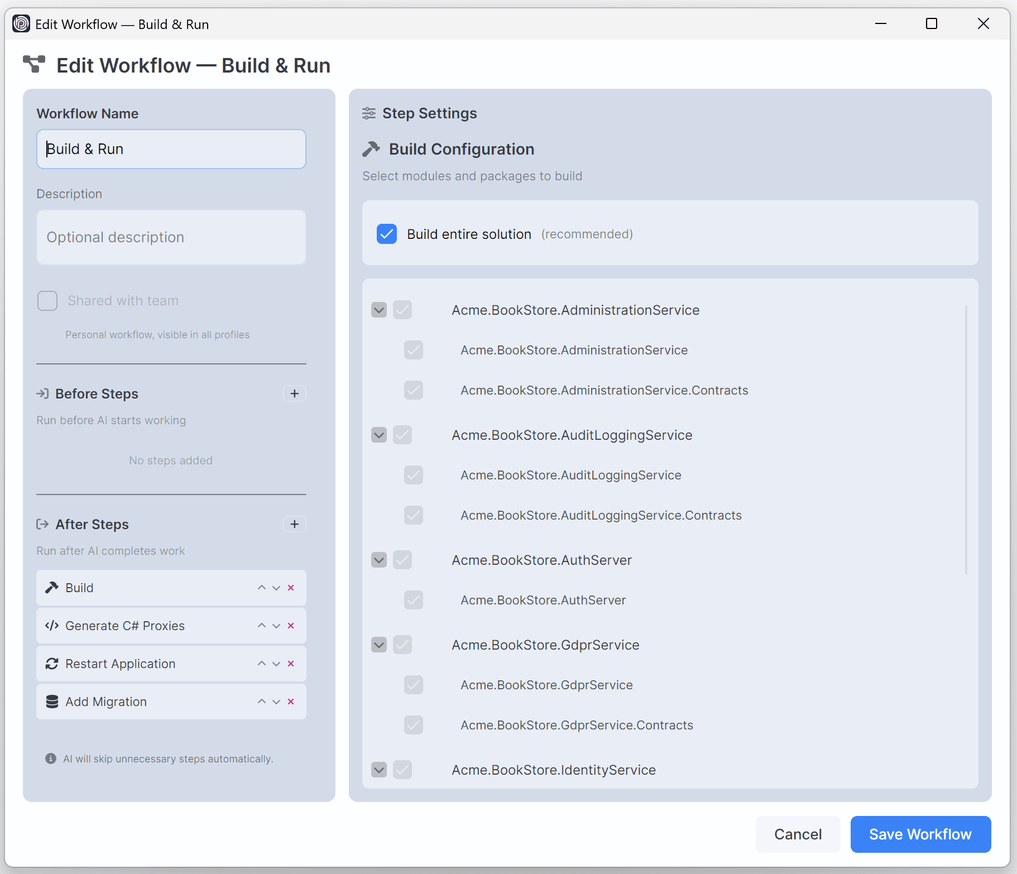Viewport: 1017px width, 874px height.
Task: Click Acme.BookStore.AuditLoggingService child project name
Action: click(570, 475)
